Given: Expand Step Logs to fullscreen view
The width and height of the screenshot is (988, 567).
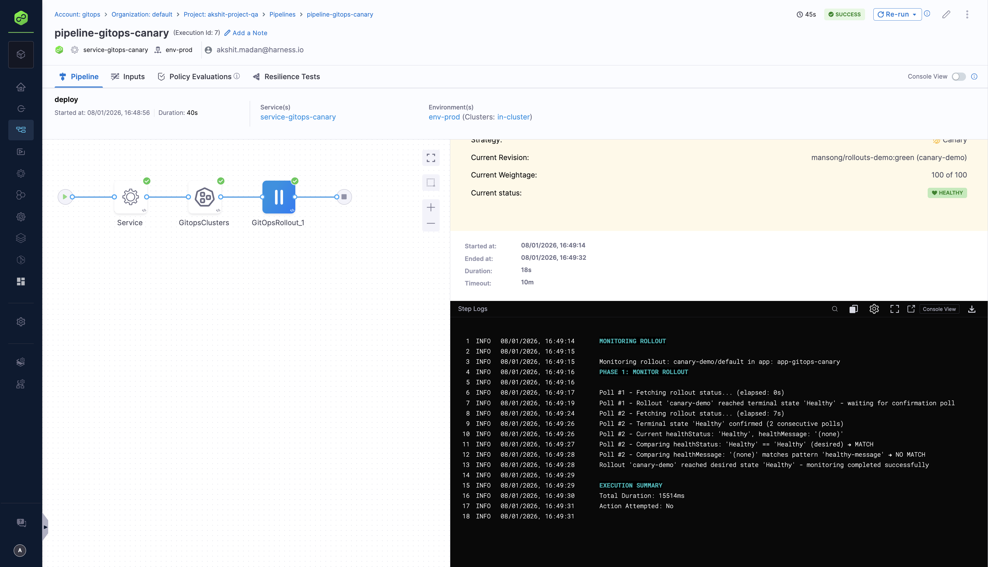Looking at the screenshot, I should coord(895,309).
